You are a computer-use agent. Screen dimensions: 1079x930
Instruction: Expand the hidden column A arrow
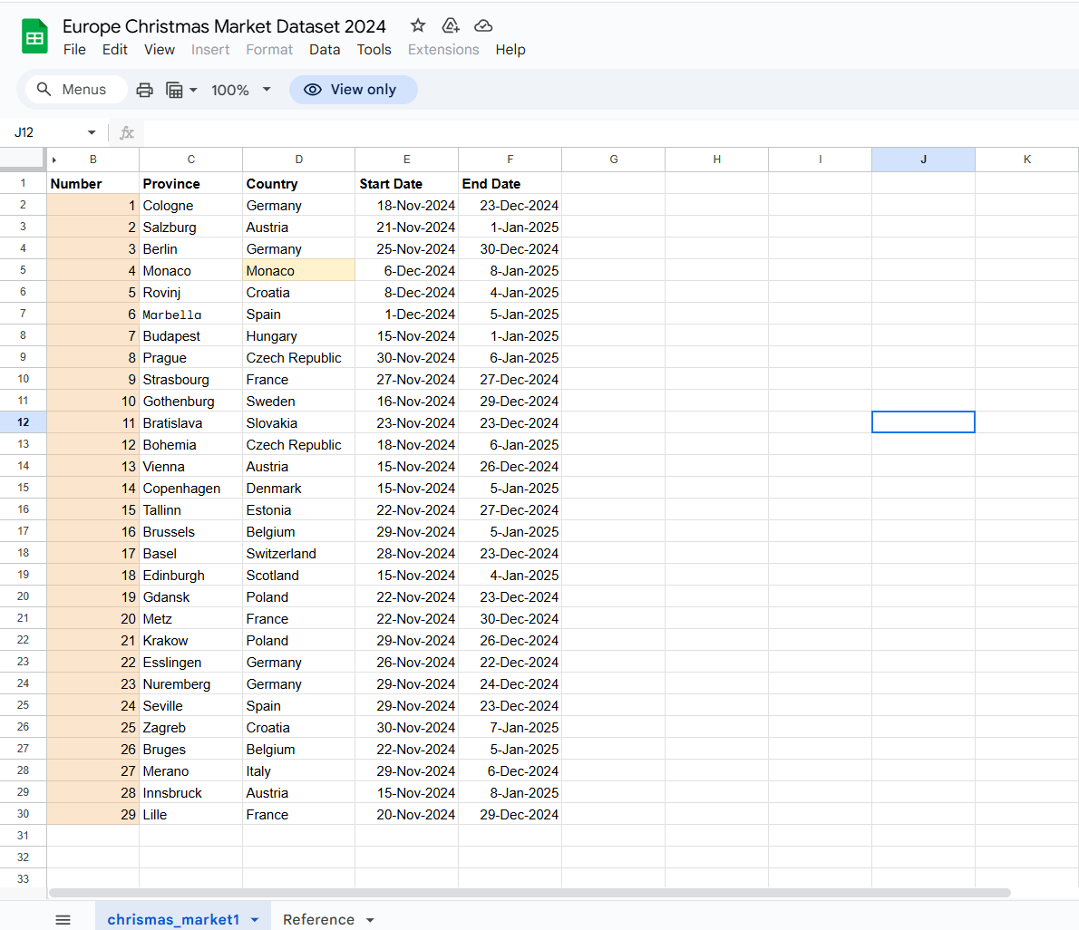click(54, 160)
